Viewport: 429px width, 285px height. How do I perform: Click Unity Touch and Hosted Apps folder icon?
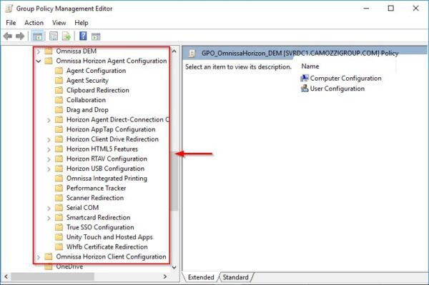59,237
